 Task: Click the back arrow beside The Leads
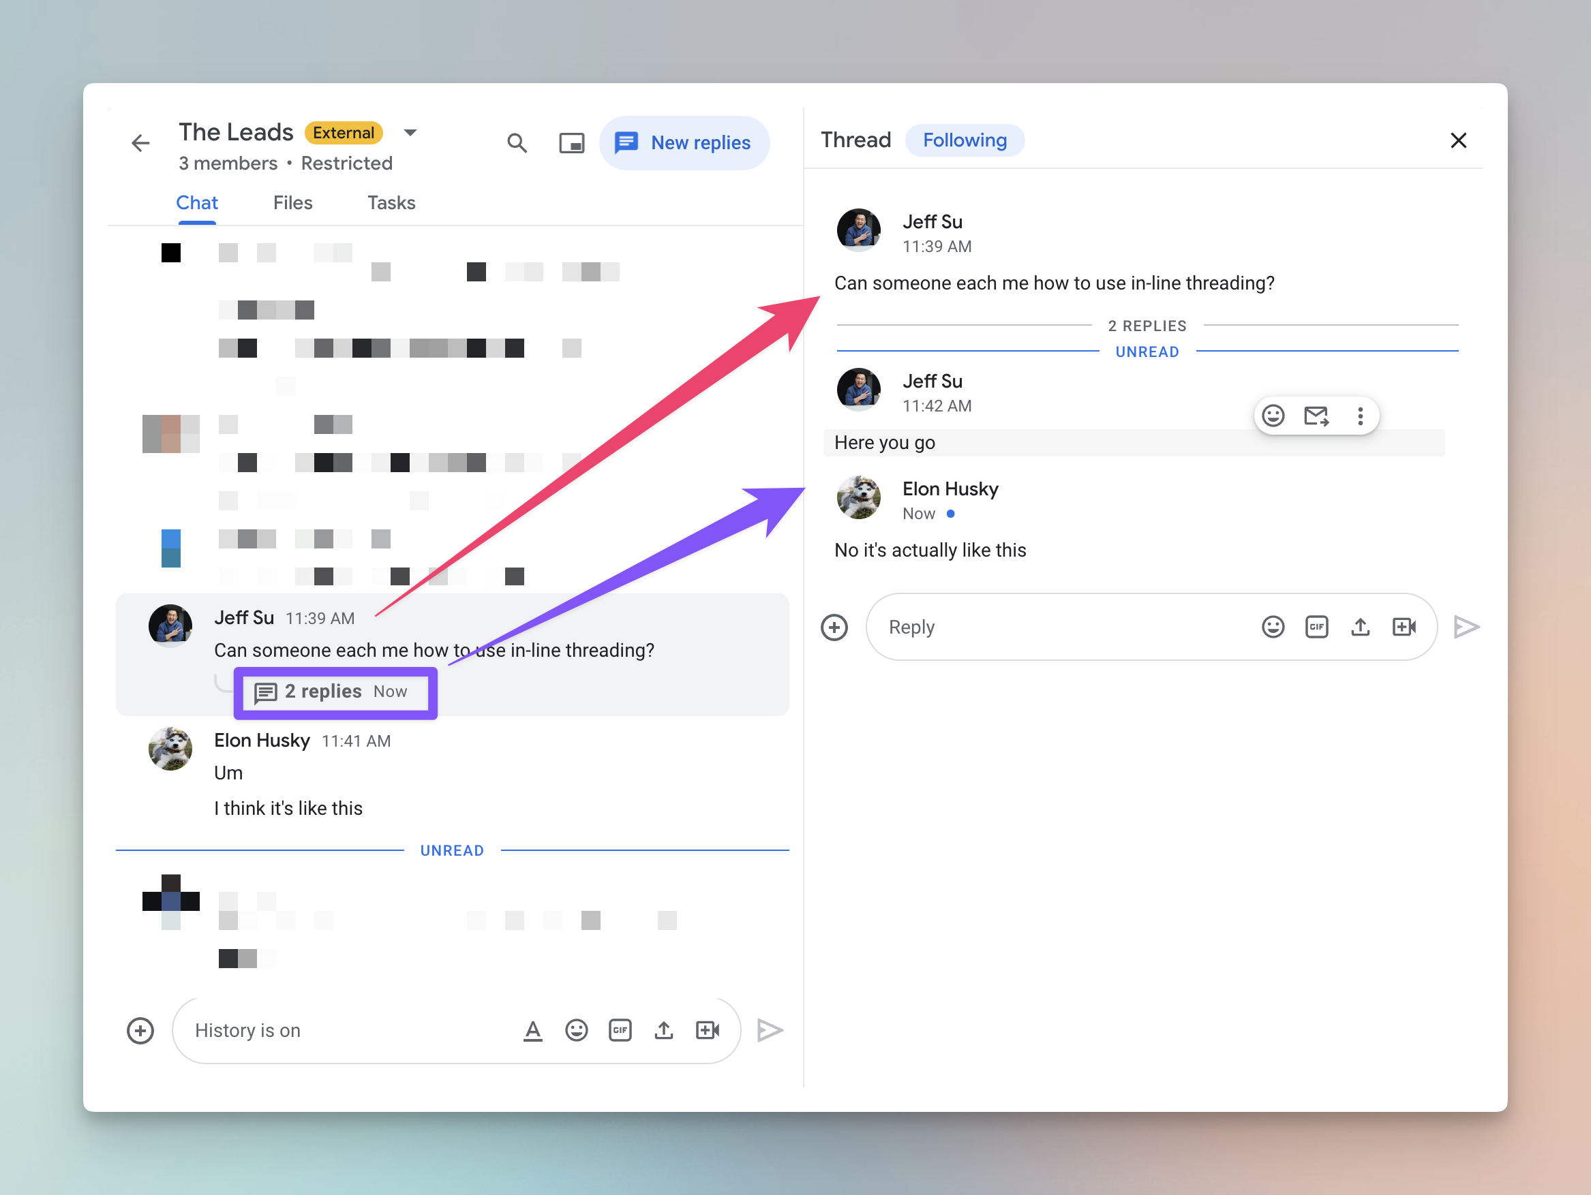click(141, 143)
